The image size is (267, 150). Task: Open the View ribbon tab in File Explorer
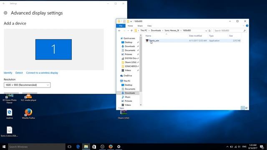pos(149,26)
